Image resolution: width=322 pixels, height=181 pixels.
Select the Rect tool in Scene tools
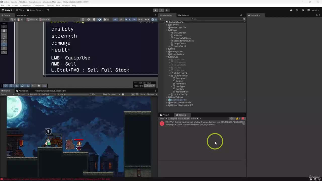click(4, 45)
